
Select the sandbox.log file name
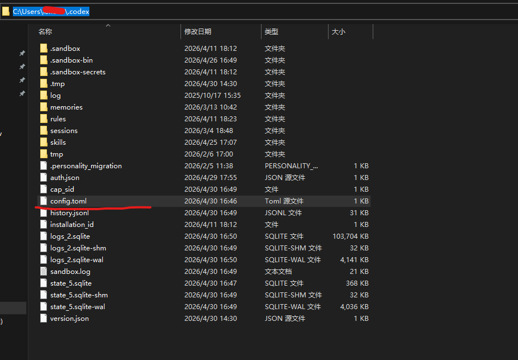point(70,272)
